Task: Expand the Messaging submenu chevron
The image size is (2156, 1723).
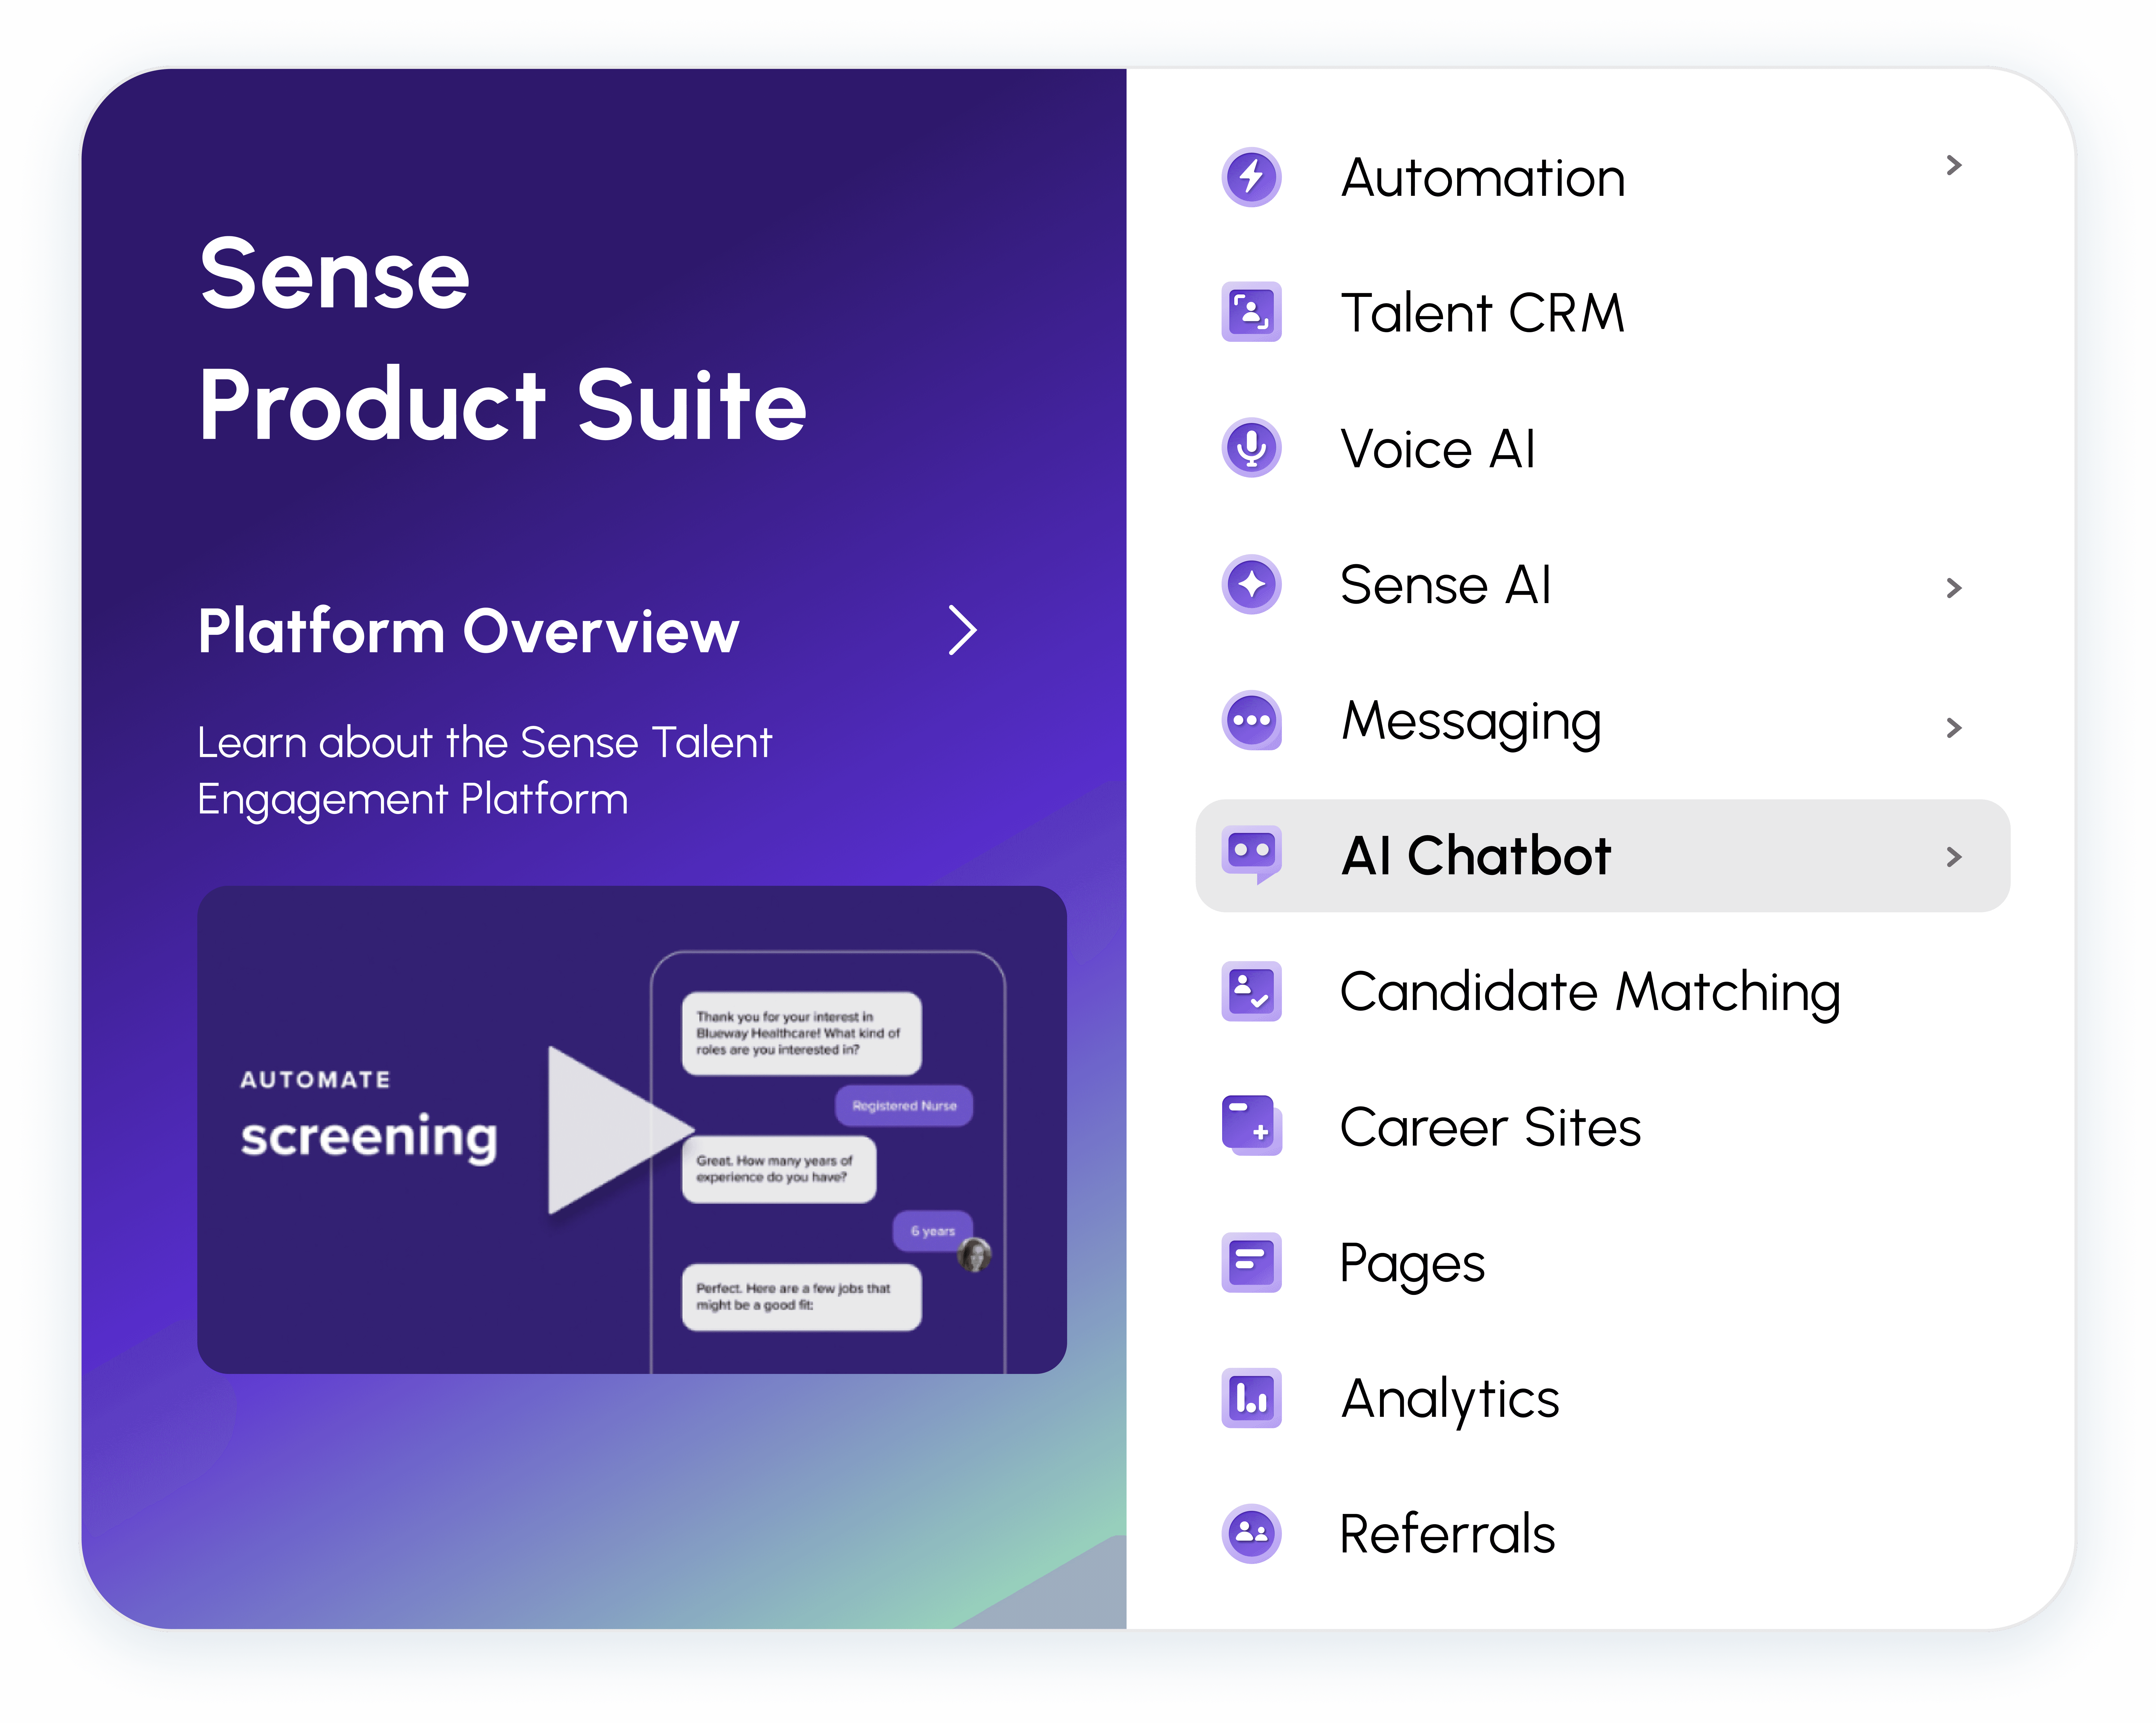Action: (1953, 728)
